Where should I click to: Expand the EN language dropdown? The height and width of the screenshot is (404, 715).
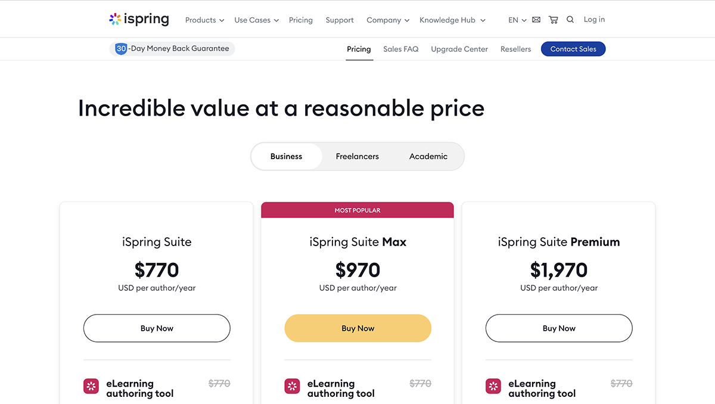pos(516,19)
